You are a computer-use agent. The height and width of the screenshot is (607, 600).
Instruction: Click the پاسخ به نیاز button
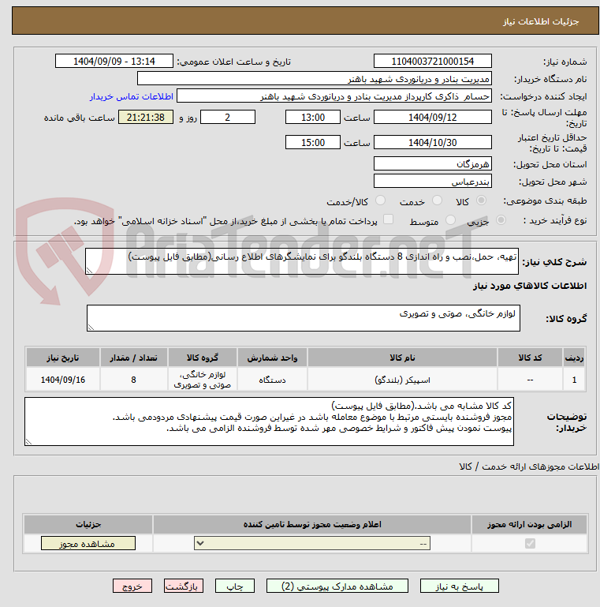point(460,586)
